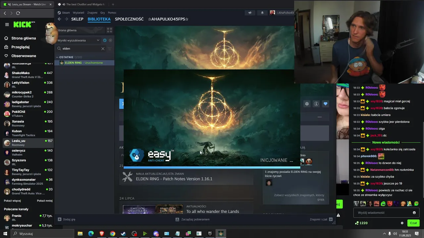Click Dodaj grę at bottom left
424x238 pixels.
(67, 219)
